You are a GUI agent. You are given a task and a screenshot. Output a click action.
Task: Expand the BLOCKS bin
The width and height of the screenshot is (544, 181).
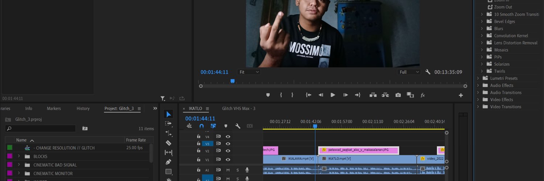tap(19, 156)
